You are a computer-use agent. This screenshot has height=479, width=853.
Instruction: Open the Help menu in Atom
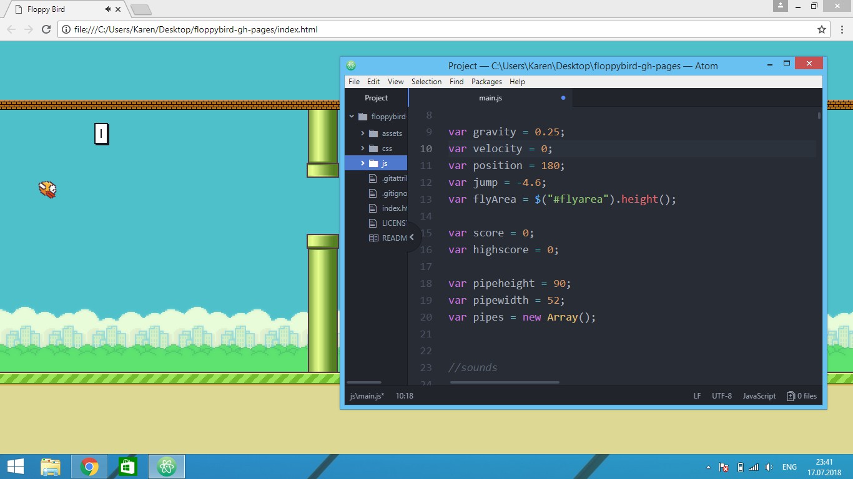click(517, 82)
